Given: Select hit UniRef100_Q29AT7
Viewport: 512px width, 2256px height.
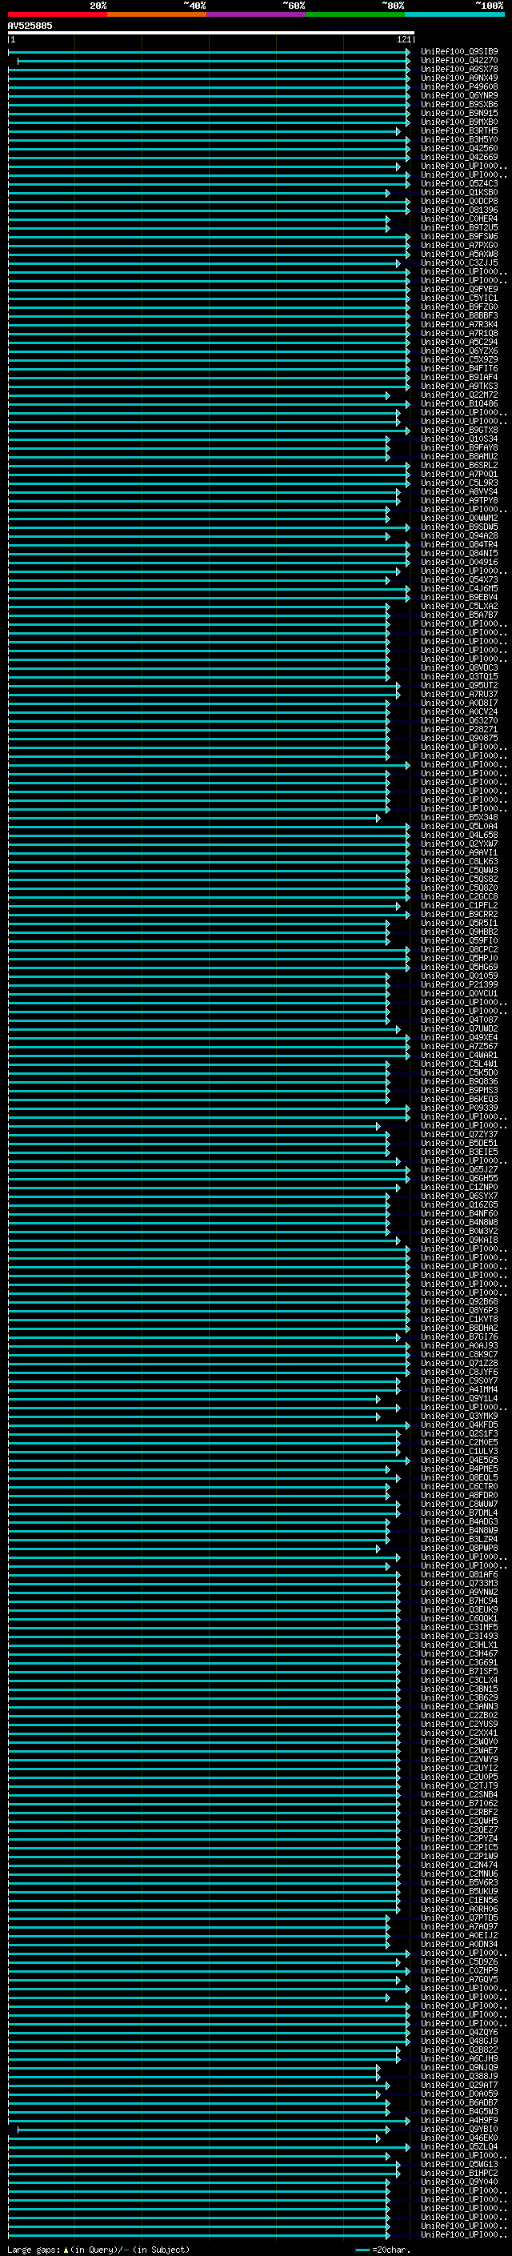Looking at the screenshot, I should (459, 2085).
